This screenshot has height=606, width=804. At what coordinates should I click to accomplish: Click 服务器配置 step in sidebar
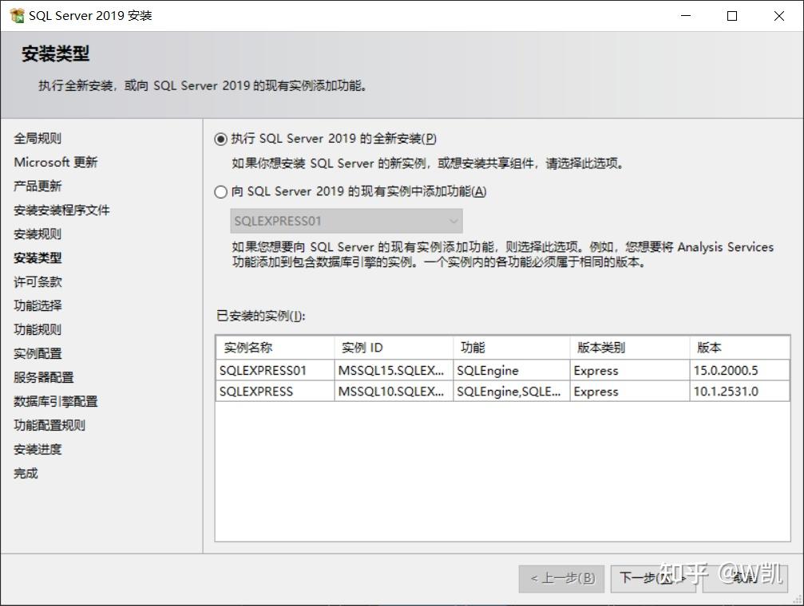coord(44,377)
